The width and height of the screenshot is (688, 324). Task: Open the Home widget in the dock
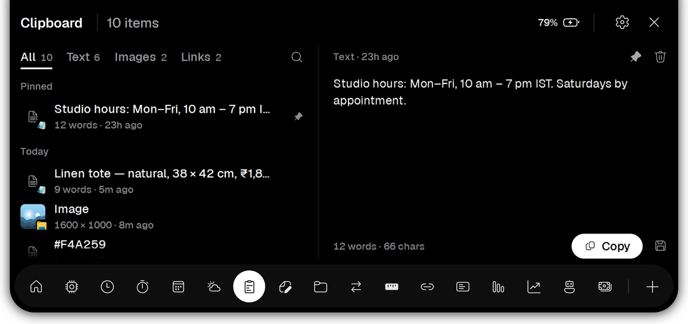[x=36, y=287]
